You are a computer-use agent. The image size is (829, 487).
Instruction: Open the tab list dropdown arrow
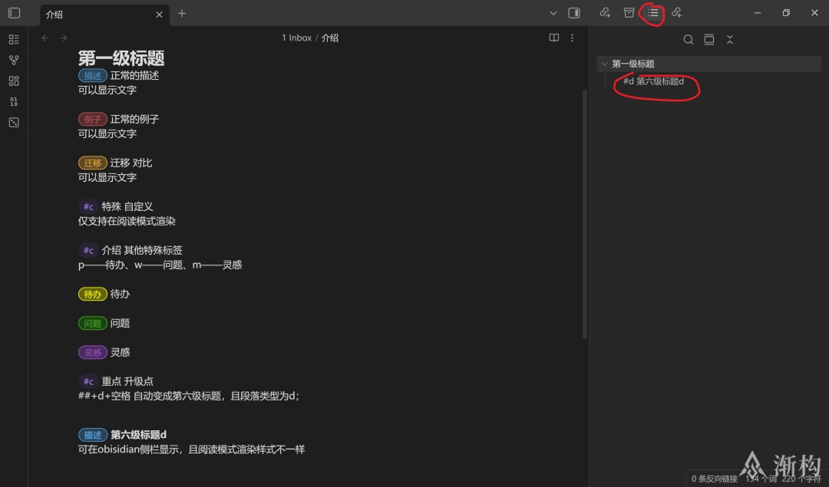pyautogui.click(x=553, y=13)
